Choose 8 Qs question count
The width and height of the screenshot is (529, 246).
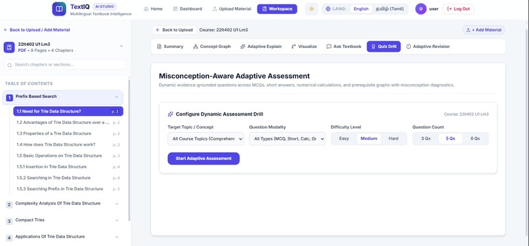[475, 138]
